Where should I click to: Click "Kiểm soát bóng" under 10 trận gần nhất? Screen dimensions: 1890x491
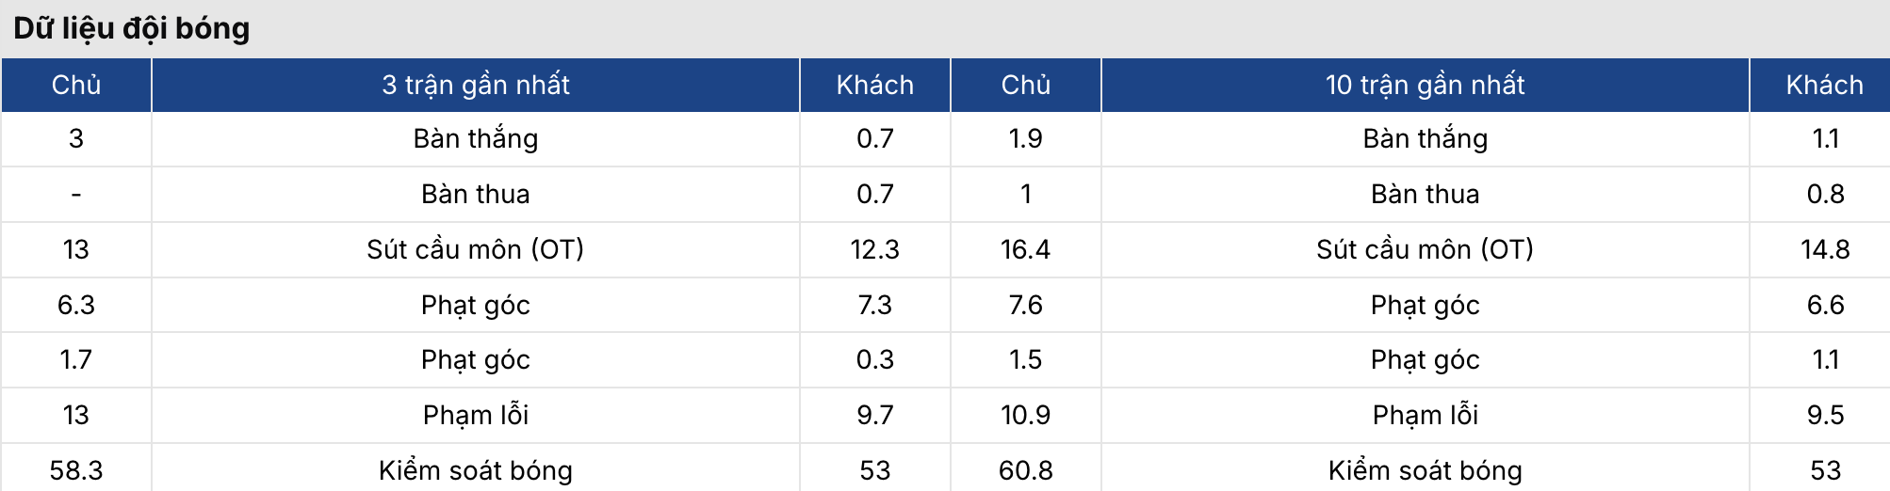pyautogui.click(x=1425, y=469)
